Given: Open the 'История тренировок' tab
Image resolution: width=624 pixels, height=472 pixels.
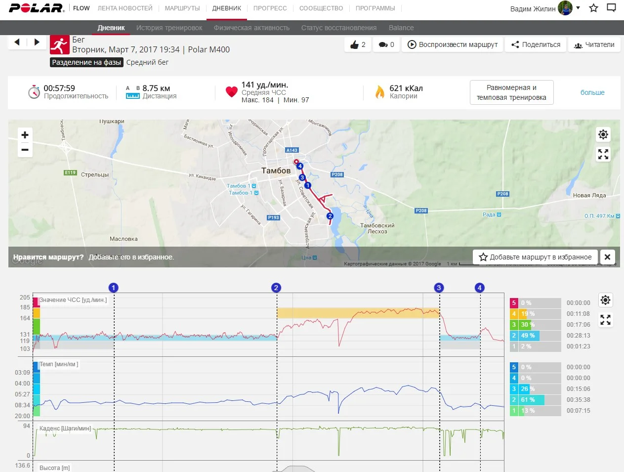Looking at the screenshot, I should (169, 28).
